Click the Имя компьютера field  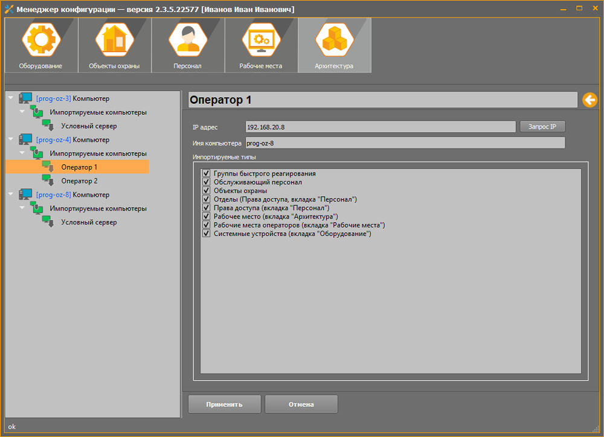[405, 143]
